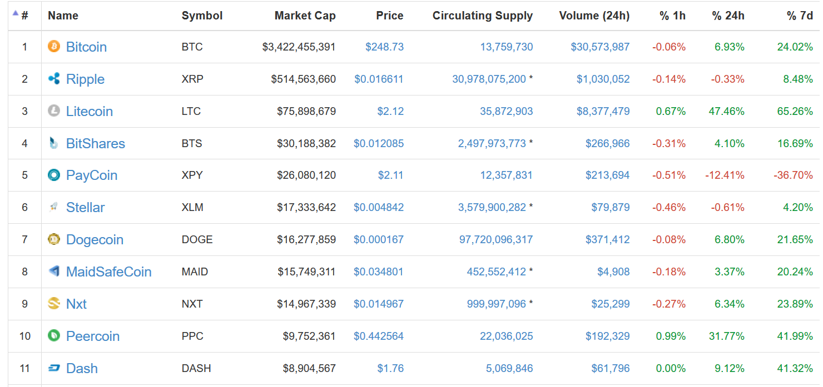Sort by Volume (24h) header
This screenshot has height=387, width=823.
(x=594, y=16)
